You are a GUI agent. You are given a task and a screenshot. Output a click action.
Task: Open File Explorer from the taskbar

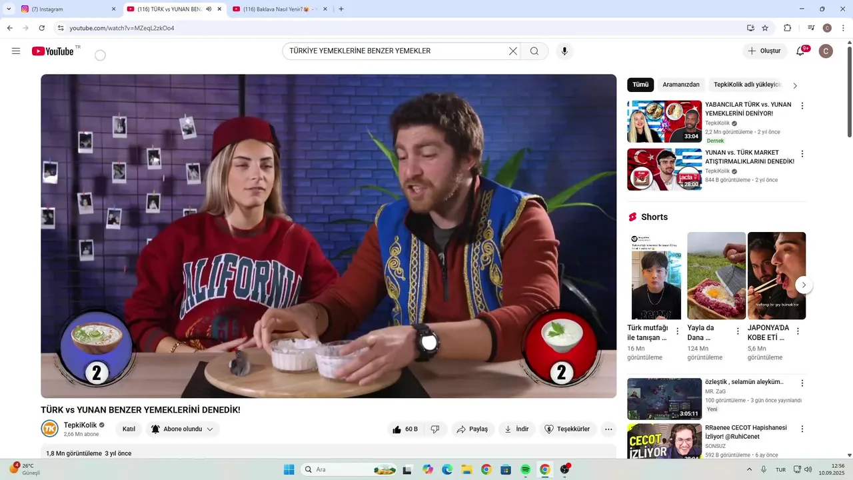tap(466, 469)
